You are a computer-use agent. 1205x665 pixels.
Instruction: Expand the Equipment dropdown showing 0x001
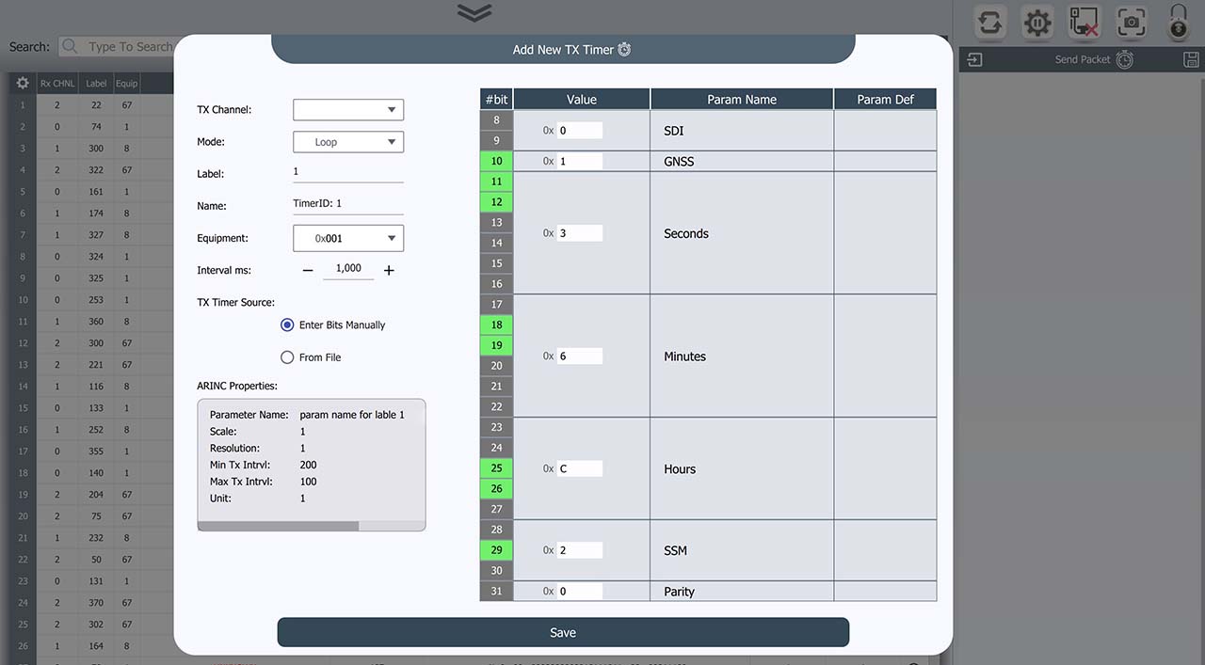348,239
